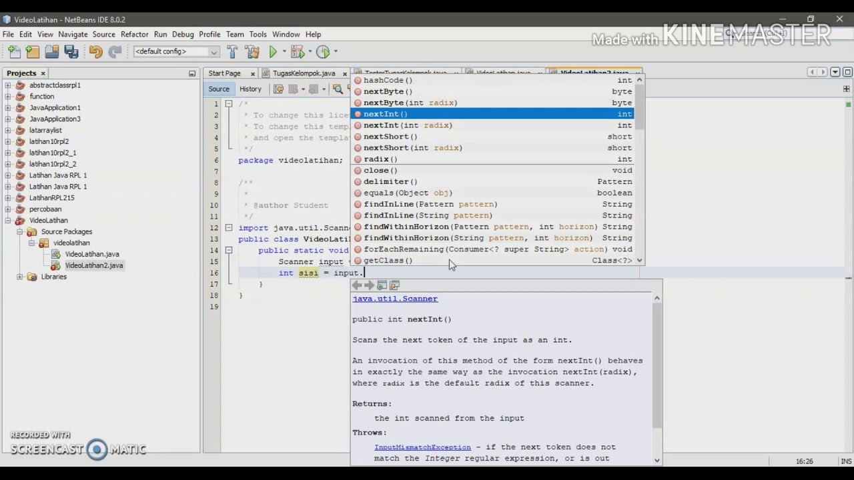The height and width of the screenshot is (480, 854).
Task: Open the default config dropdown
Action: click(176, 51)
